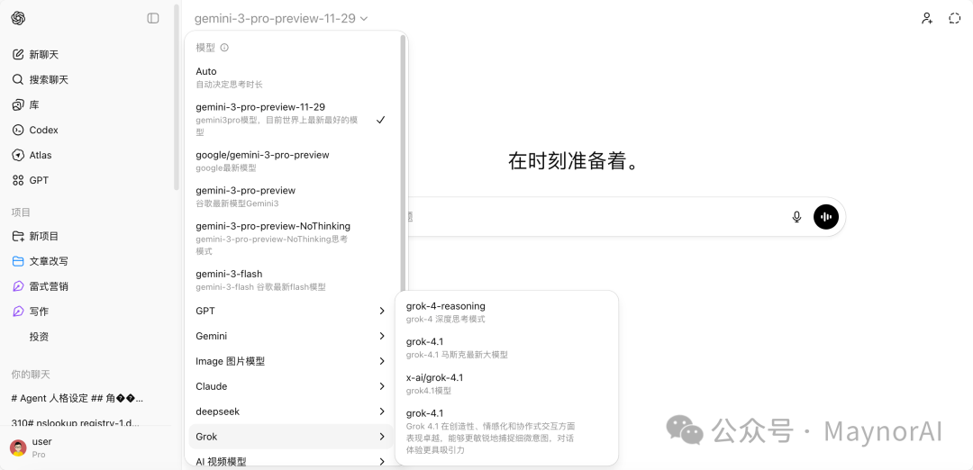Choose x-ai/grok-4.1 model

click(x=506, y=384)
